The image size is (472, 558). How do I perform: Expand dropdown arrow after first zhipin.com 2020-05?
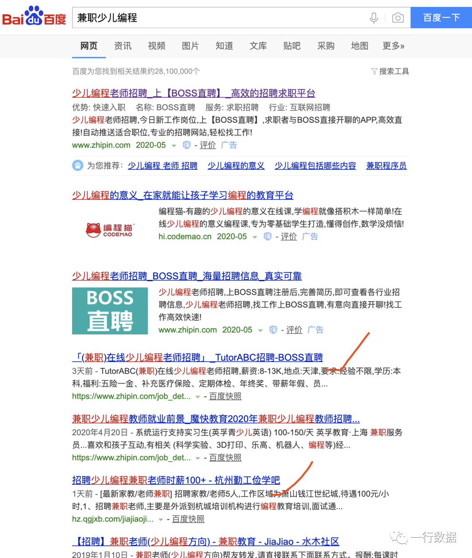(x=174, y=145)
